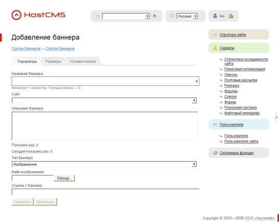The width and height of the screenshot is (279, 222).
Task: Click the Ссылка с баннера input field
Action: point(105,192)
